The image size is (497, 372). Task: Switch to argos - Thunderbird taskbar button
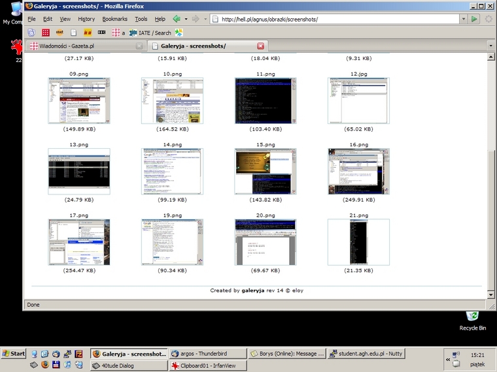(208, 354)
